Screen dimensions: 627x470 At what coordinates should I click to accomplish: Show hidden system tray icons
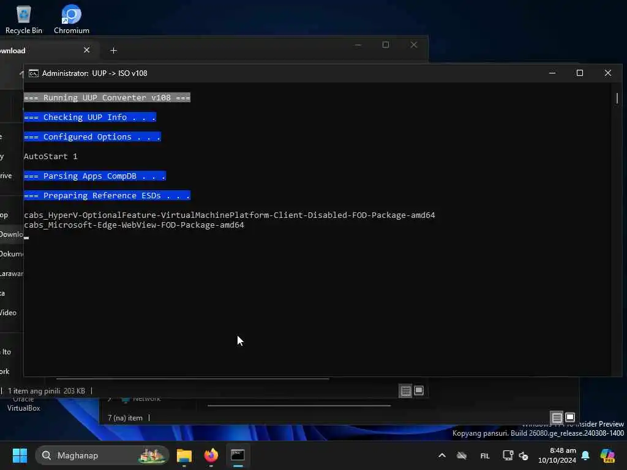tap(442, 455)
